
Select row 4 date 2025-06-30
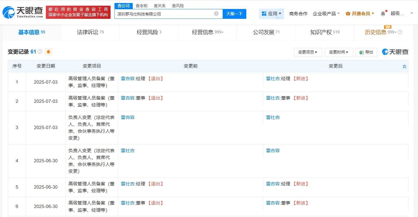pos(46,161)
